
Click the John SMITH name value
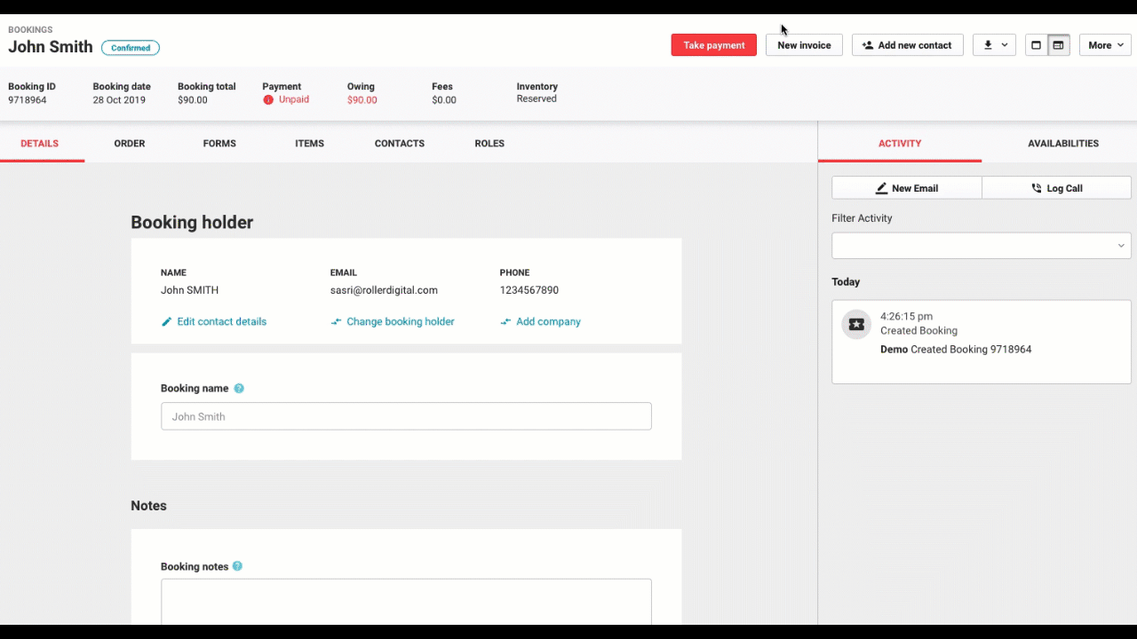pos(189,290)
